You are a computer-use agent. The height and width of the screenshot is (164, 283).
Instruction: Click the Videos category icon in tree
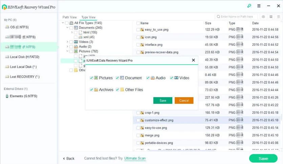76,42
